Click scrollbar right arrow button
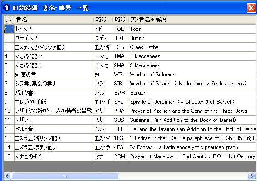Image resolution: width=257 pixels, height=181 pixels. click(x=252, y=176)
